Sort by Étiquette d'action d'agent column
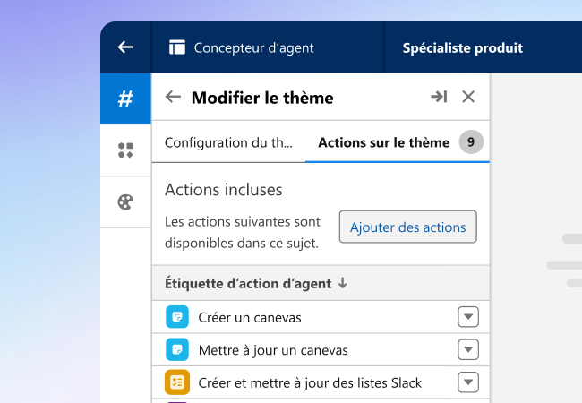 click(x=248, y=284)
